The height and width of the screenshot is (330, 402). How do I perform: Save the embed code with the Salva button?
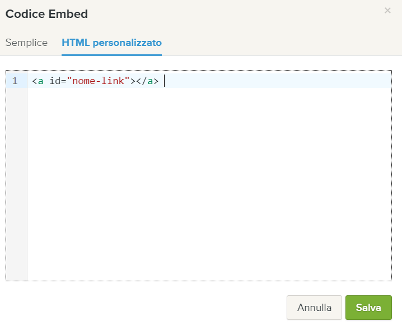click(x=368, y=308)
